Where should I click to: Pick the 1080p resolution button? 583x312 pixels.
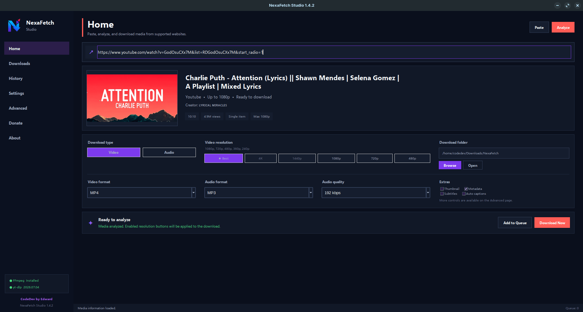[336, 158]
